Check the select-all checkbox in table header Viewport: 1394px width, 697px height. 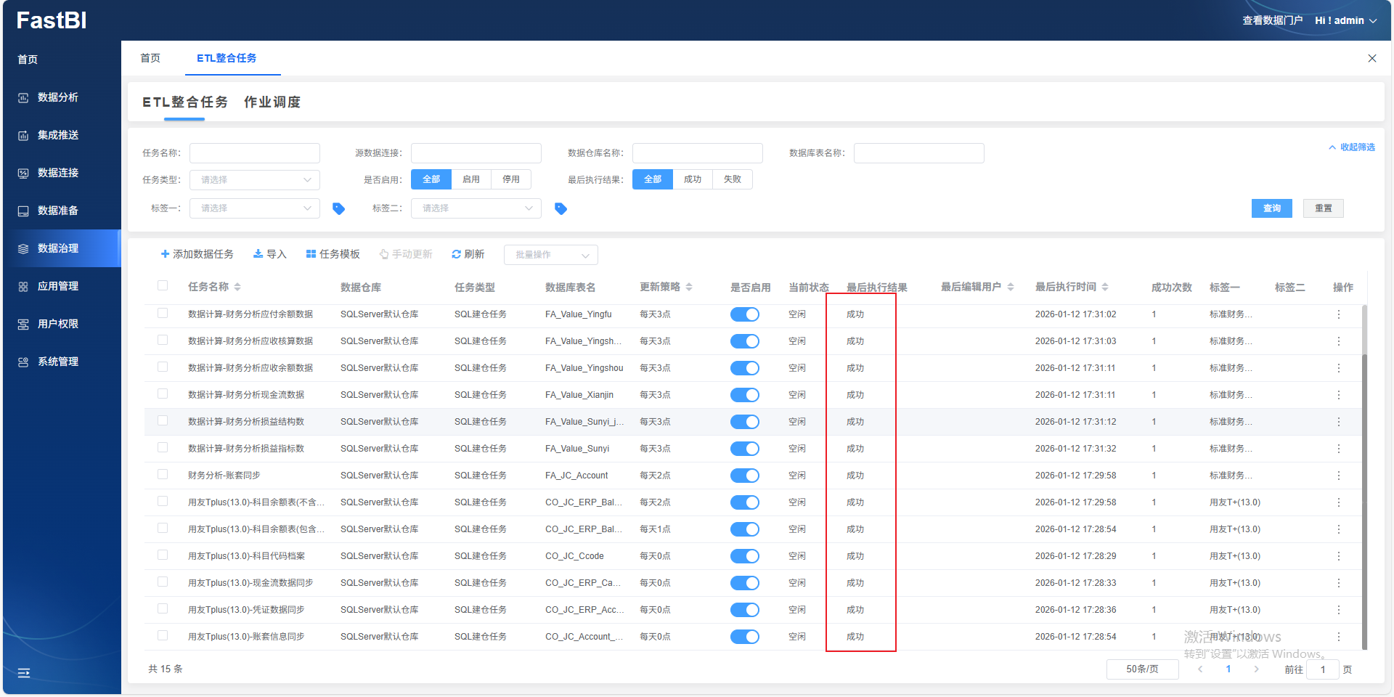pos(163,286)
